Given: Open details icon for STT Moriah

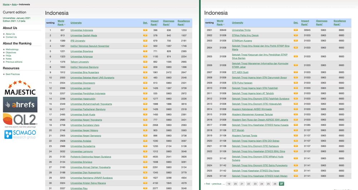Looking at the screenshot, I should pos(296,130).
